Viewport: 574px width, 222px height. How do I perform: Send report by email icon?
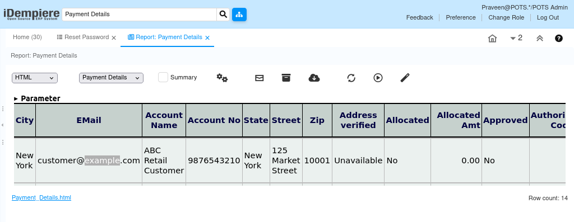click(259, 78)
